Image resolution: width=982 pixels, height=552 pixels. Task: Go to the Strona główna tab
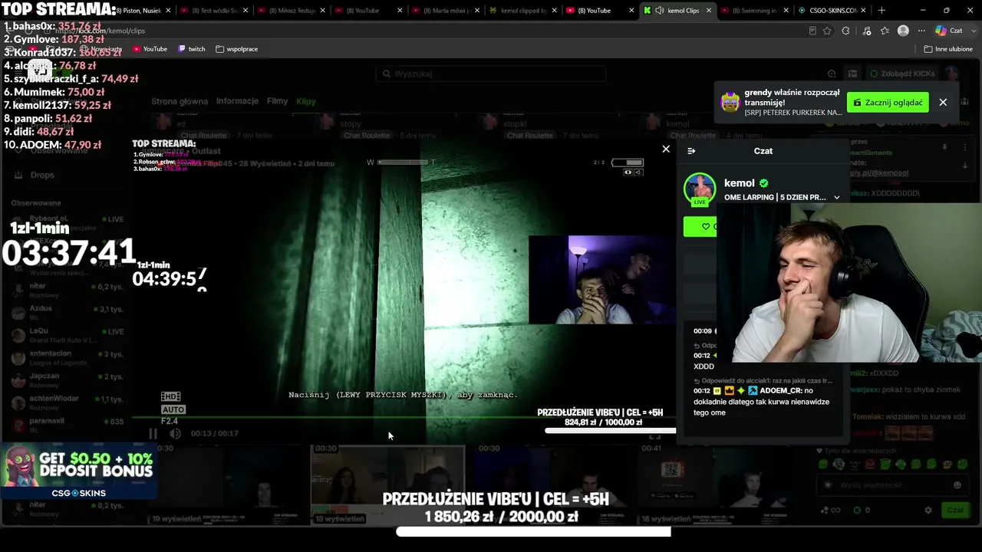(180, 101)
